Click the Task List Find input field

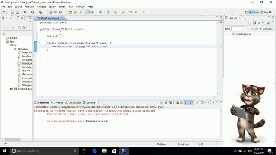[x=238, y=29]
